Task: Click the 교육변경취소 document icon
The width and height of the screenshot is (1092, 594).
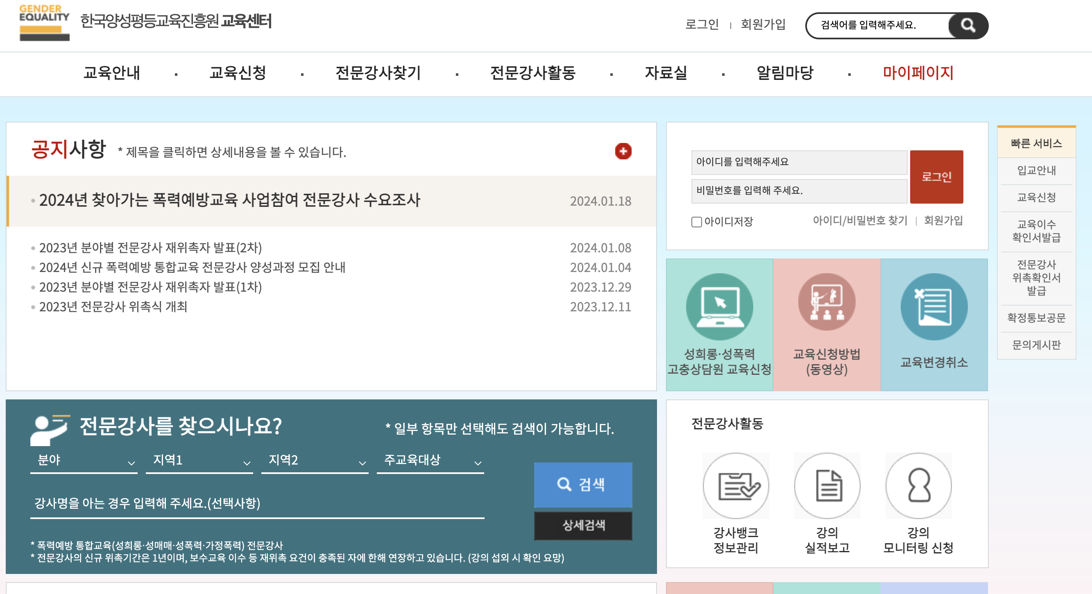Action: [933, 306]
